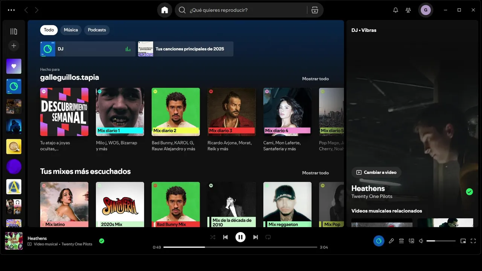The image size is (482, 271).
Task: Open the blue A-logo sidebar item
Action: click(x=14, y=187)
